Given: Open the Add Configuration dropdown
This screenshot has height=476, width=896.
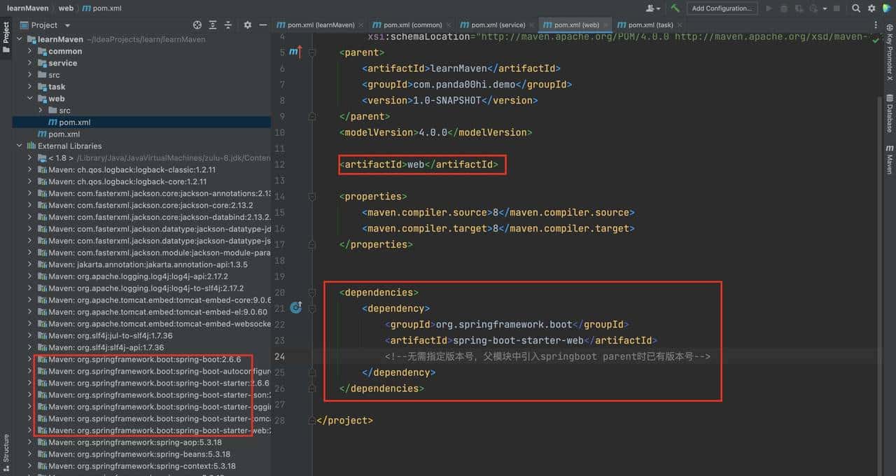Looking at the screenshot, I should (x=722, y=8).
